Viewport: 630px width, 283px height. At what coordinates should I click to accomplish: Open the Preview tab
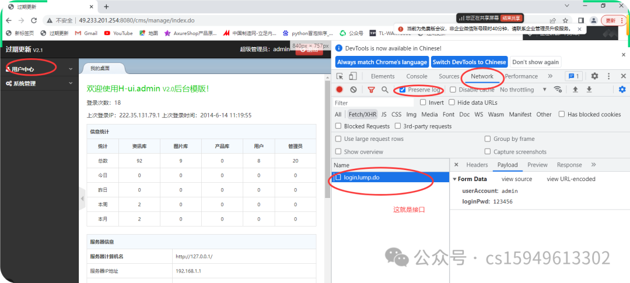tap(537, 165)
